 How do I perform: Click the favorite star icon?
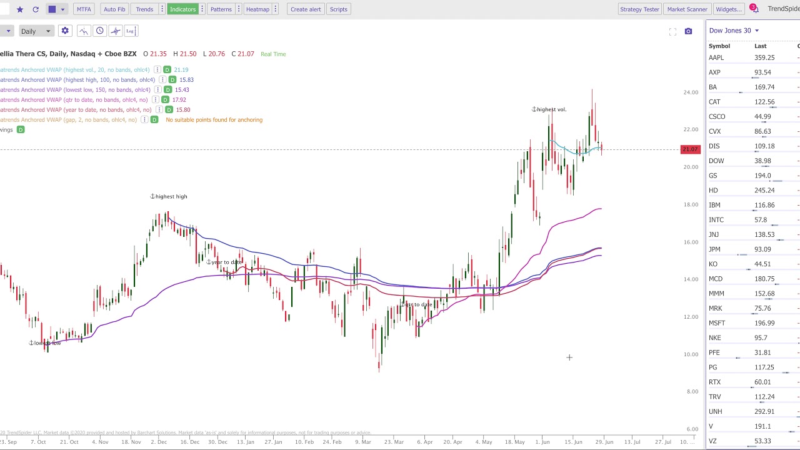click(20, 9)
